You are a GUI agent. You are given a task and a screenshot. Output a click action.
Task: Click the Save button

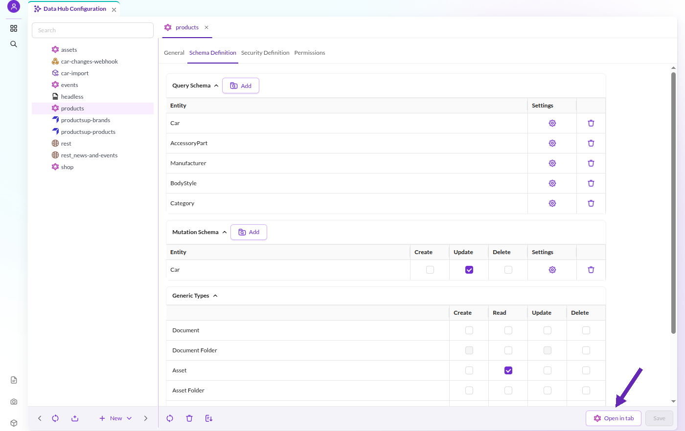pyautogui.click(x=659, y=418)
